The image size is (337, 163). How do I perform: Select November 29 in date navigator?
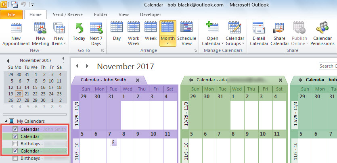pyautogui.click(x=35, y=100)
